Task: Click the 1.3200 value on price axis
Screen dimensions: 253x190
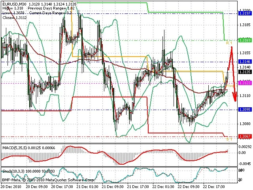Action: (245, 11)
